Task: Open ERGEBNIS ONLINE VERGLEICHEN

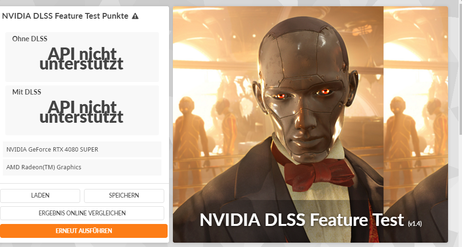Action: pyautogui.click(x=82, y=213)
